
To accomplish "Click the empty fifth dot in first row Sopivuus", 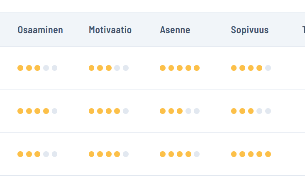I will click(268, 68).
